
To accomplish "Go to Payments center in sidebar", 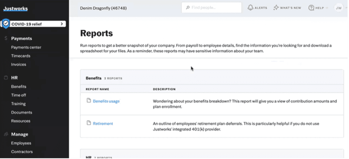I will click(26, 47).
